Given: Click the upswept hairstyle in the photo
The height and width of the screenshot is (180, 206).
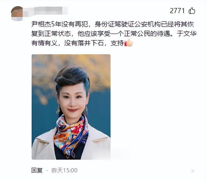Looking at the screenshot, I should click(x=72, y=78).
